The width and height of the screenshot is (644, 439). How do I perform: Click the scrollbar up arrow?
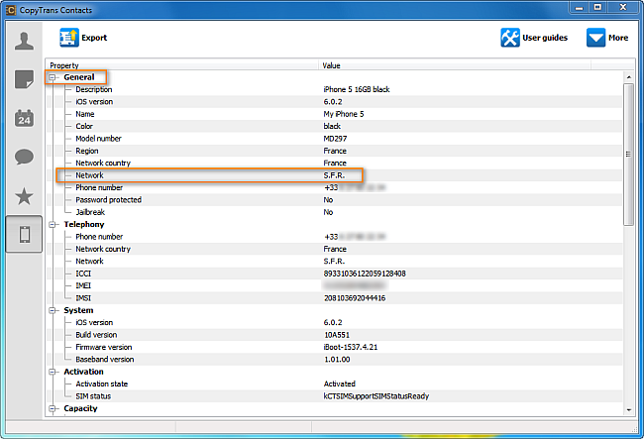click(x=629, y=76)
